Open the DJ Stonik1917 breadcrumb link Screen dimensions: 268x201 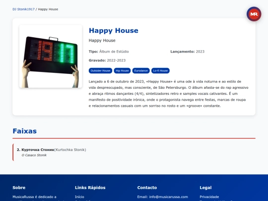(24, 9)
